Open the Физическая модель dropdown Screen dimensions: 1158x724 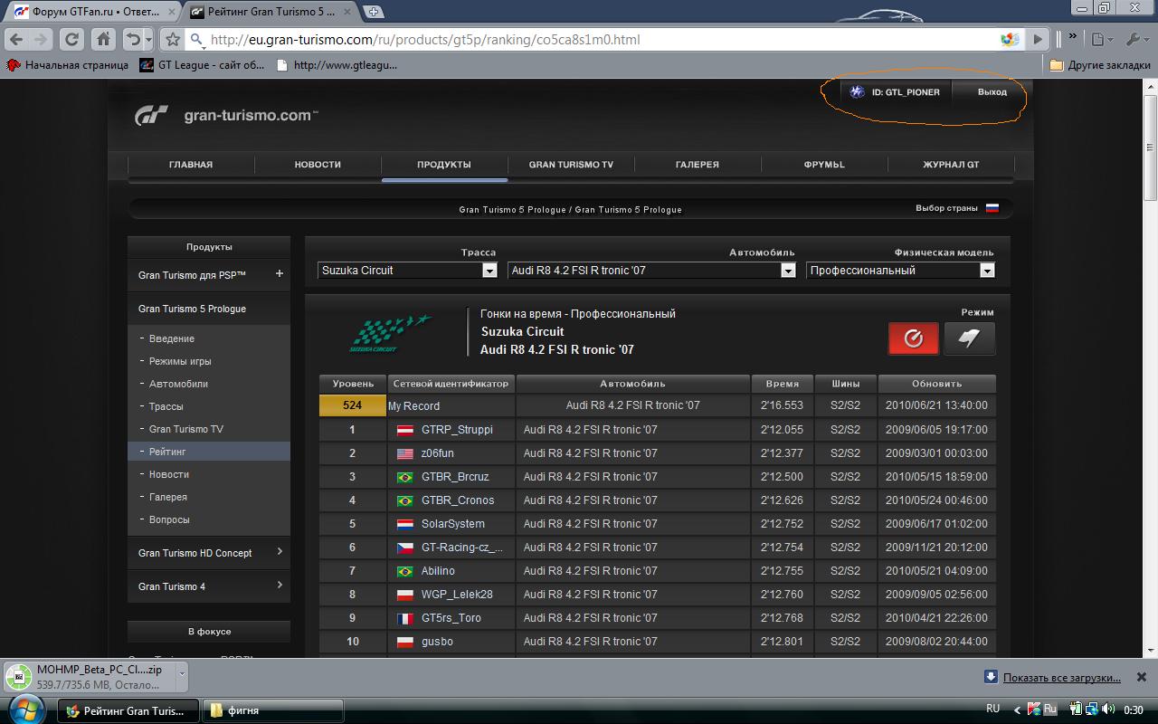900,270
